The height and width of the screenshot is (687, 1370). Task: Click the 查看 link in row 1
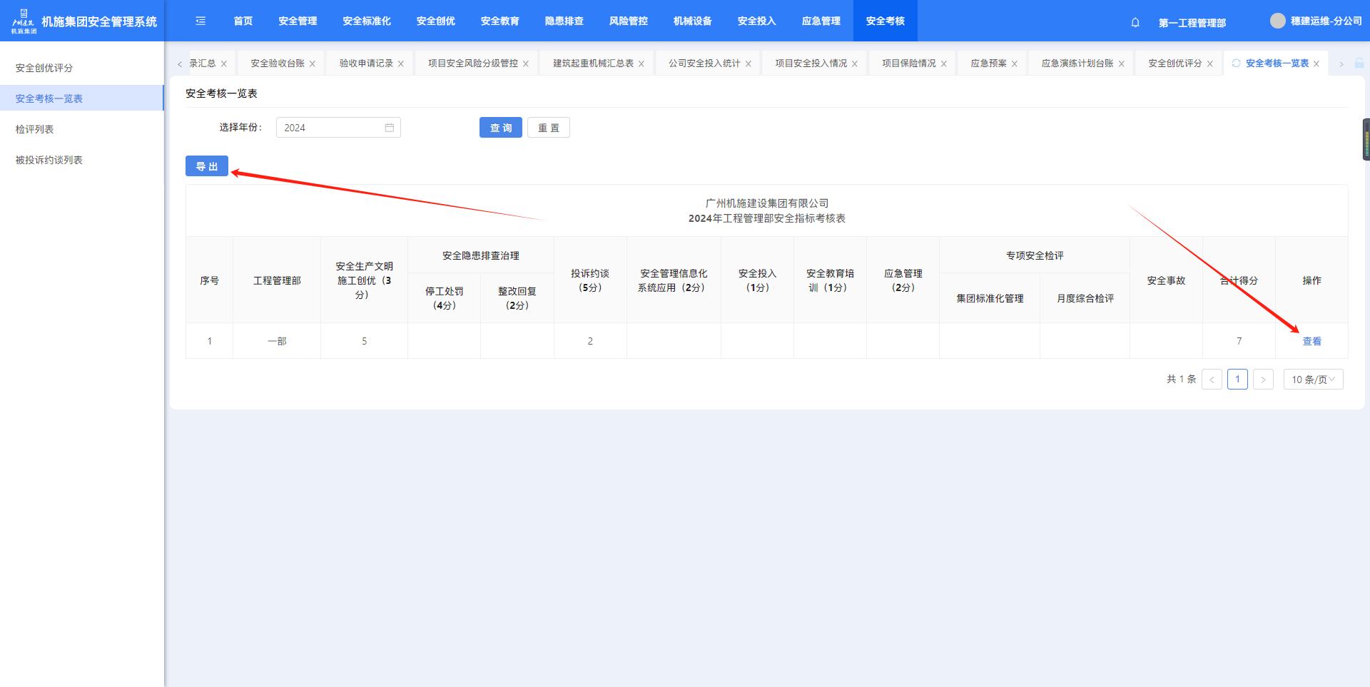[x=1311, y=341]
